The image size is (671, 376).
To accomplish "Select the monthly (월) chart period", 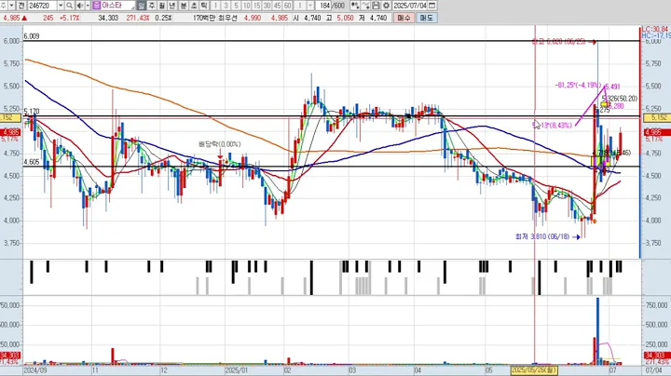I will pyautogui.click(x=162, y=6).
